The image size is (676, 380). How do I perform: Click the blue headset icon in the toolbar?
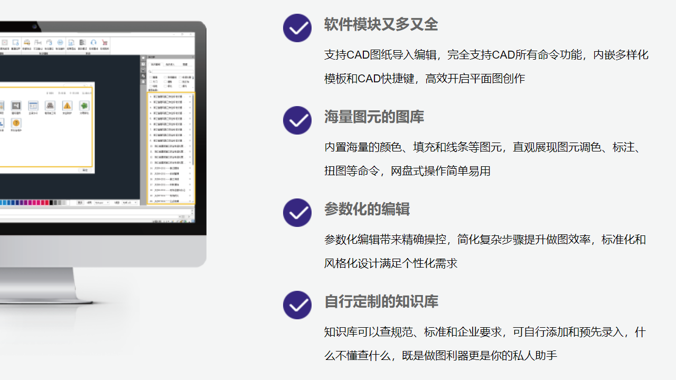(x=92, y=43)
